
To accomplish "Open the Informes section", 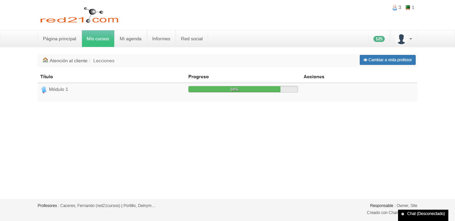I will (x=161, y=39).
